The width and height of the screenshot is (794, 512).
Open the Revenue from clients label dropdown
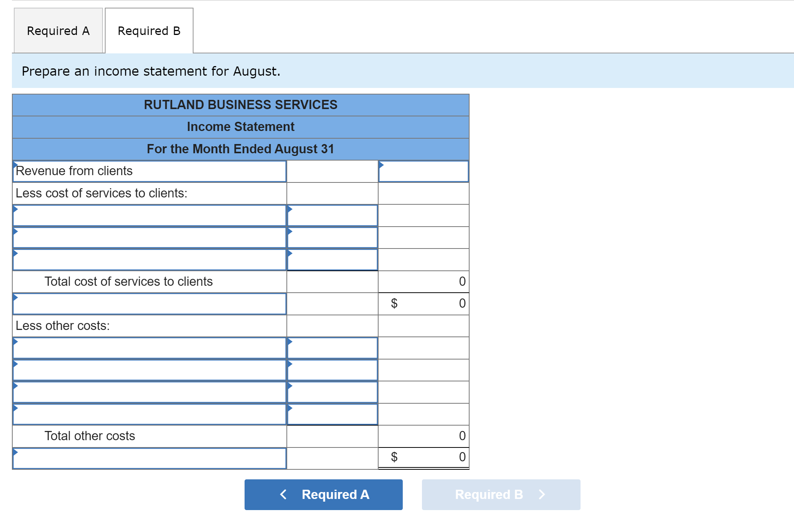click(150, 171)
